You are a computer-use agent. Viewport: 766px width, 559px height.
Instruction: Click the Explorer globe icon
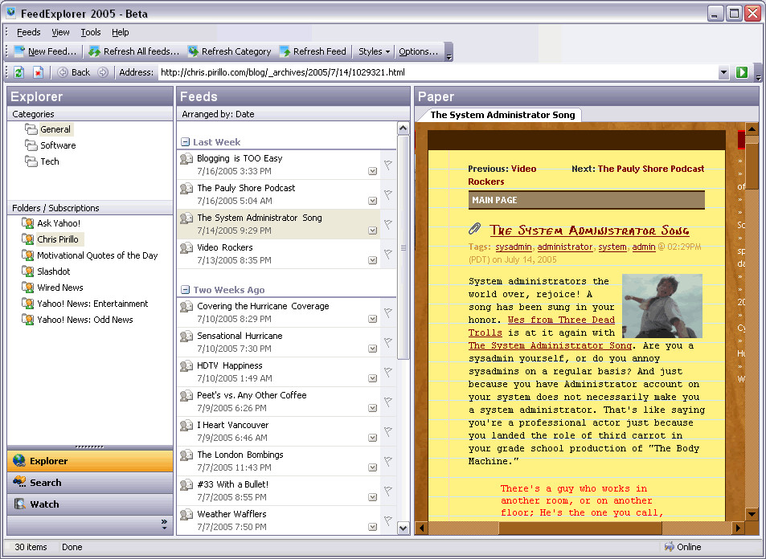[19, 461]
